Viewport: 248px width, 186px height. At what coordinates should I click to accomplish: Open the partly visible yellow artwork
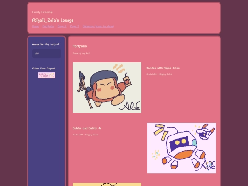click(107, 185)
